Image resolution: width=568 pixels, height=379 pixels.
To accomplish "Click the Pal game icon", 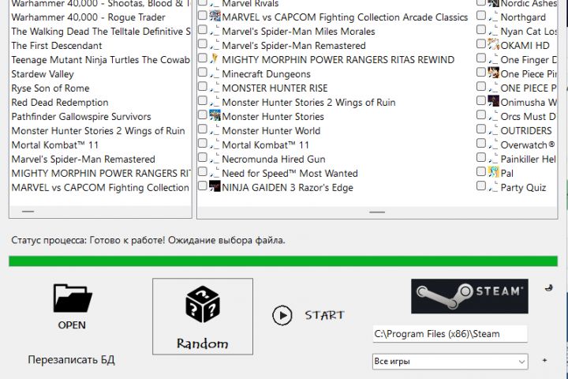I will (x=493, y=172).
